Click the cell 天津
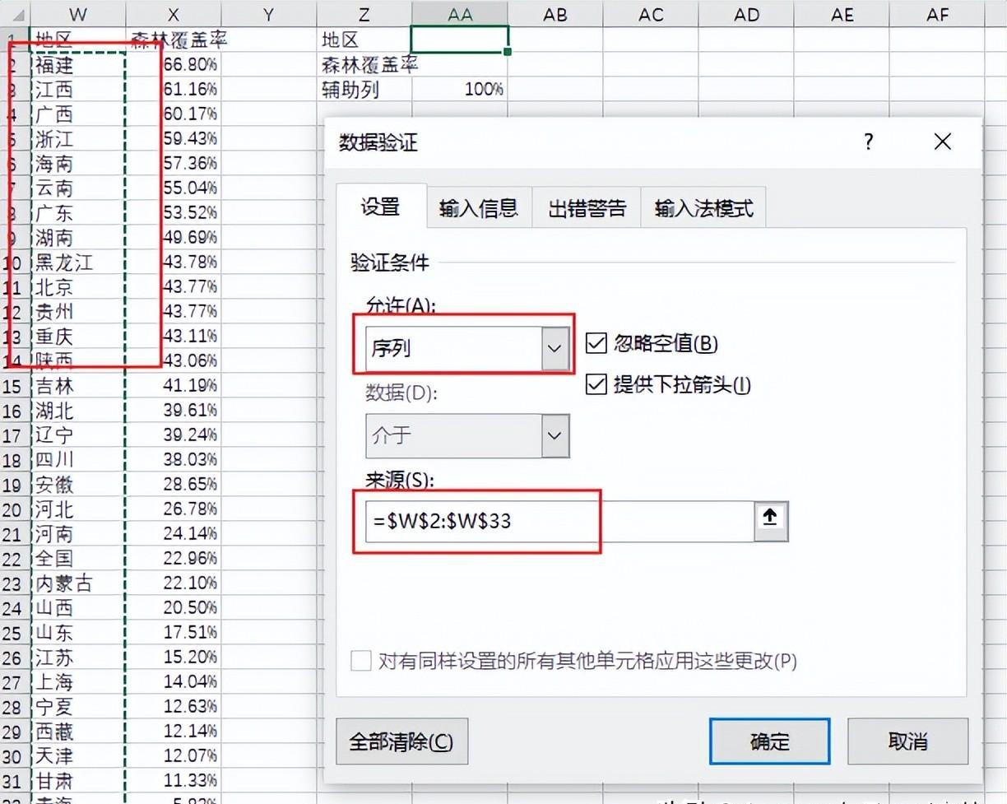This screenshot has height=804, width=1007. pyautogui.click(x=78, y=755)
